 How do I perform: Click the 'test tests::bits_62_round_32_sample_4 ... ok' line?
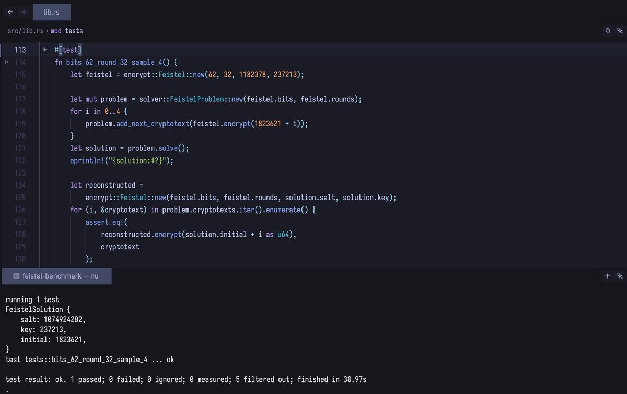click(90, 360)
